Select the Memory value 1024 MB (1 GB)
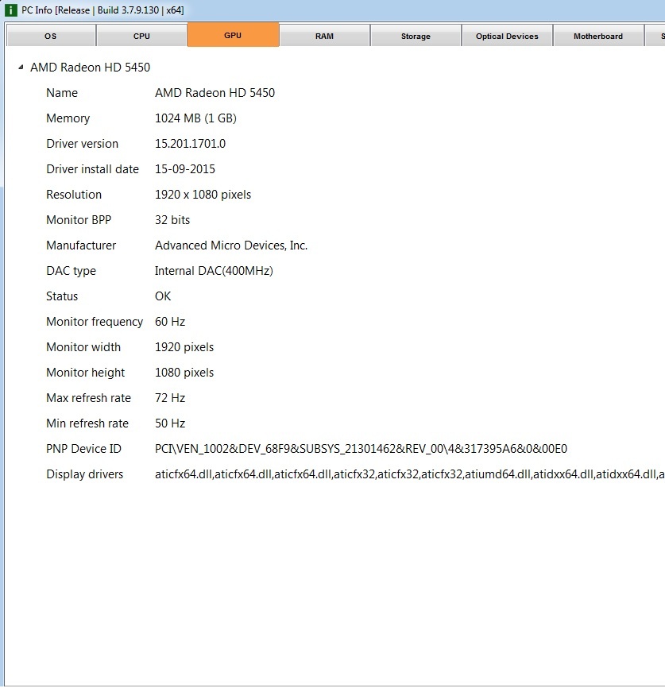 (x=195, y=118)
